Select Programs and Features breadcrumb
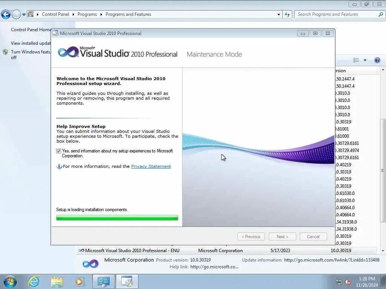This screenshot has width=386, height=289. 128,14
